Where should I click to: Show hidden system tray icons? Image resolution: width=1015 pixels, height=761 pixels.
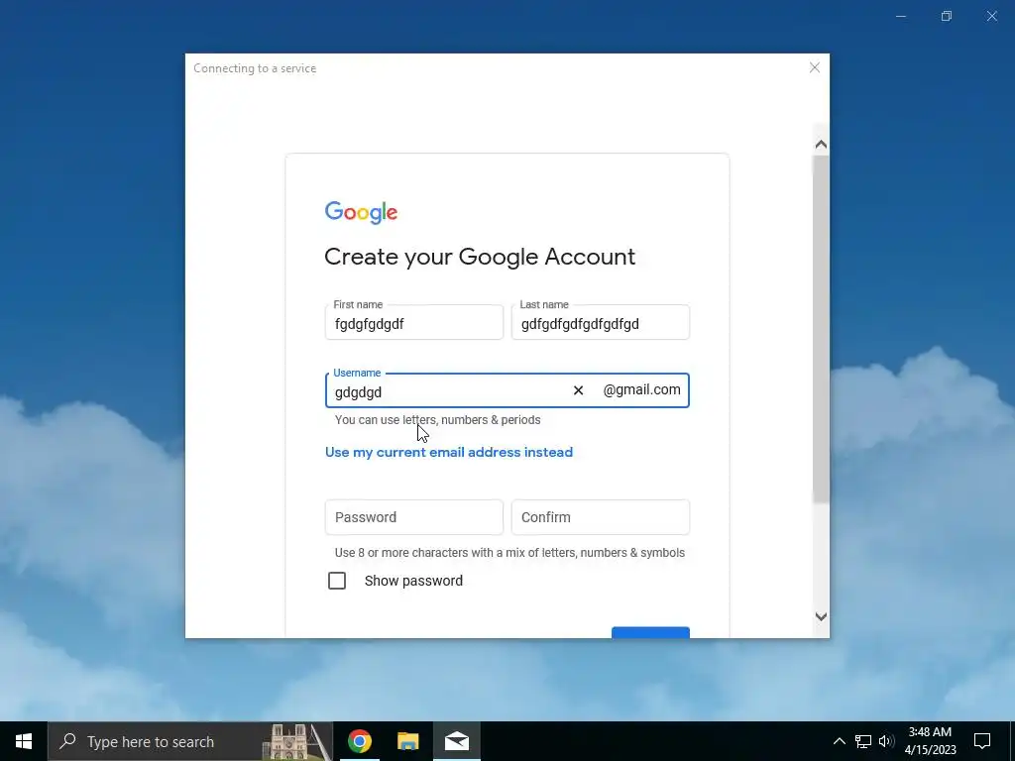[x=839, y=741]
